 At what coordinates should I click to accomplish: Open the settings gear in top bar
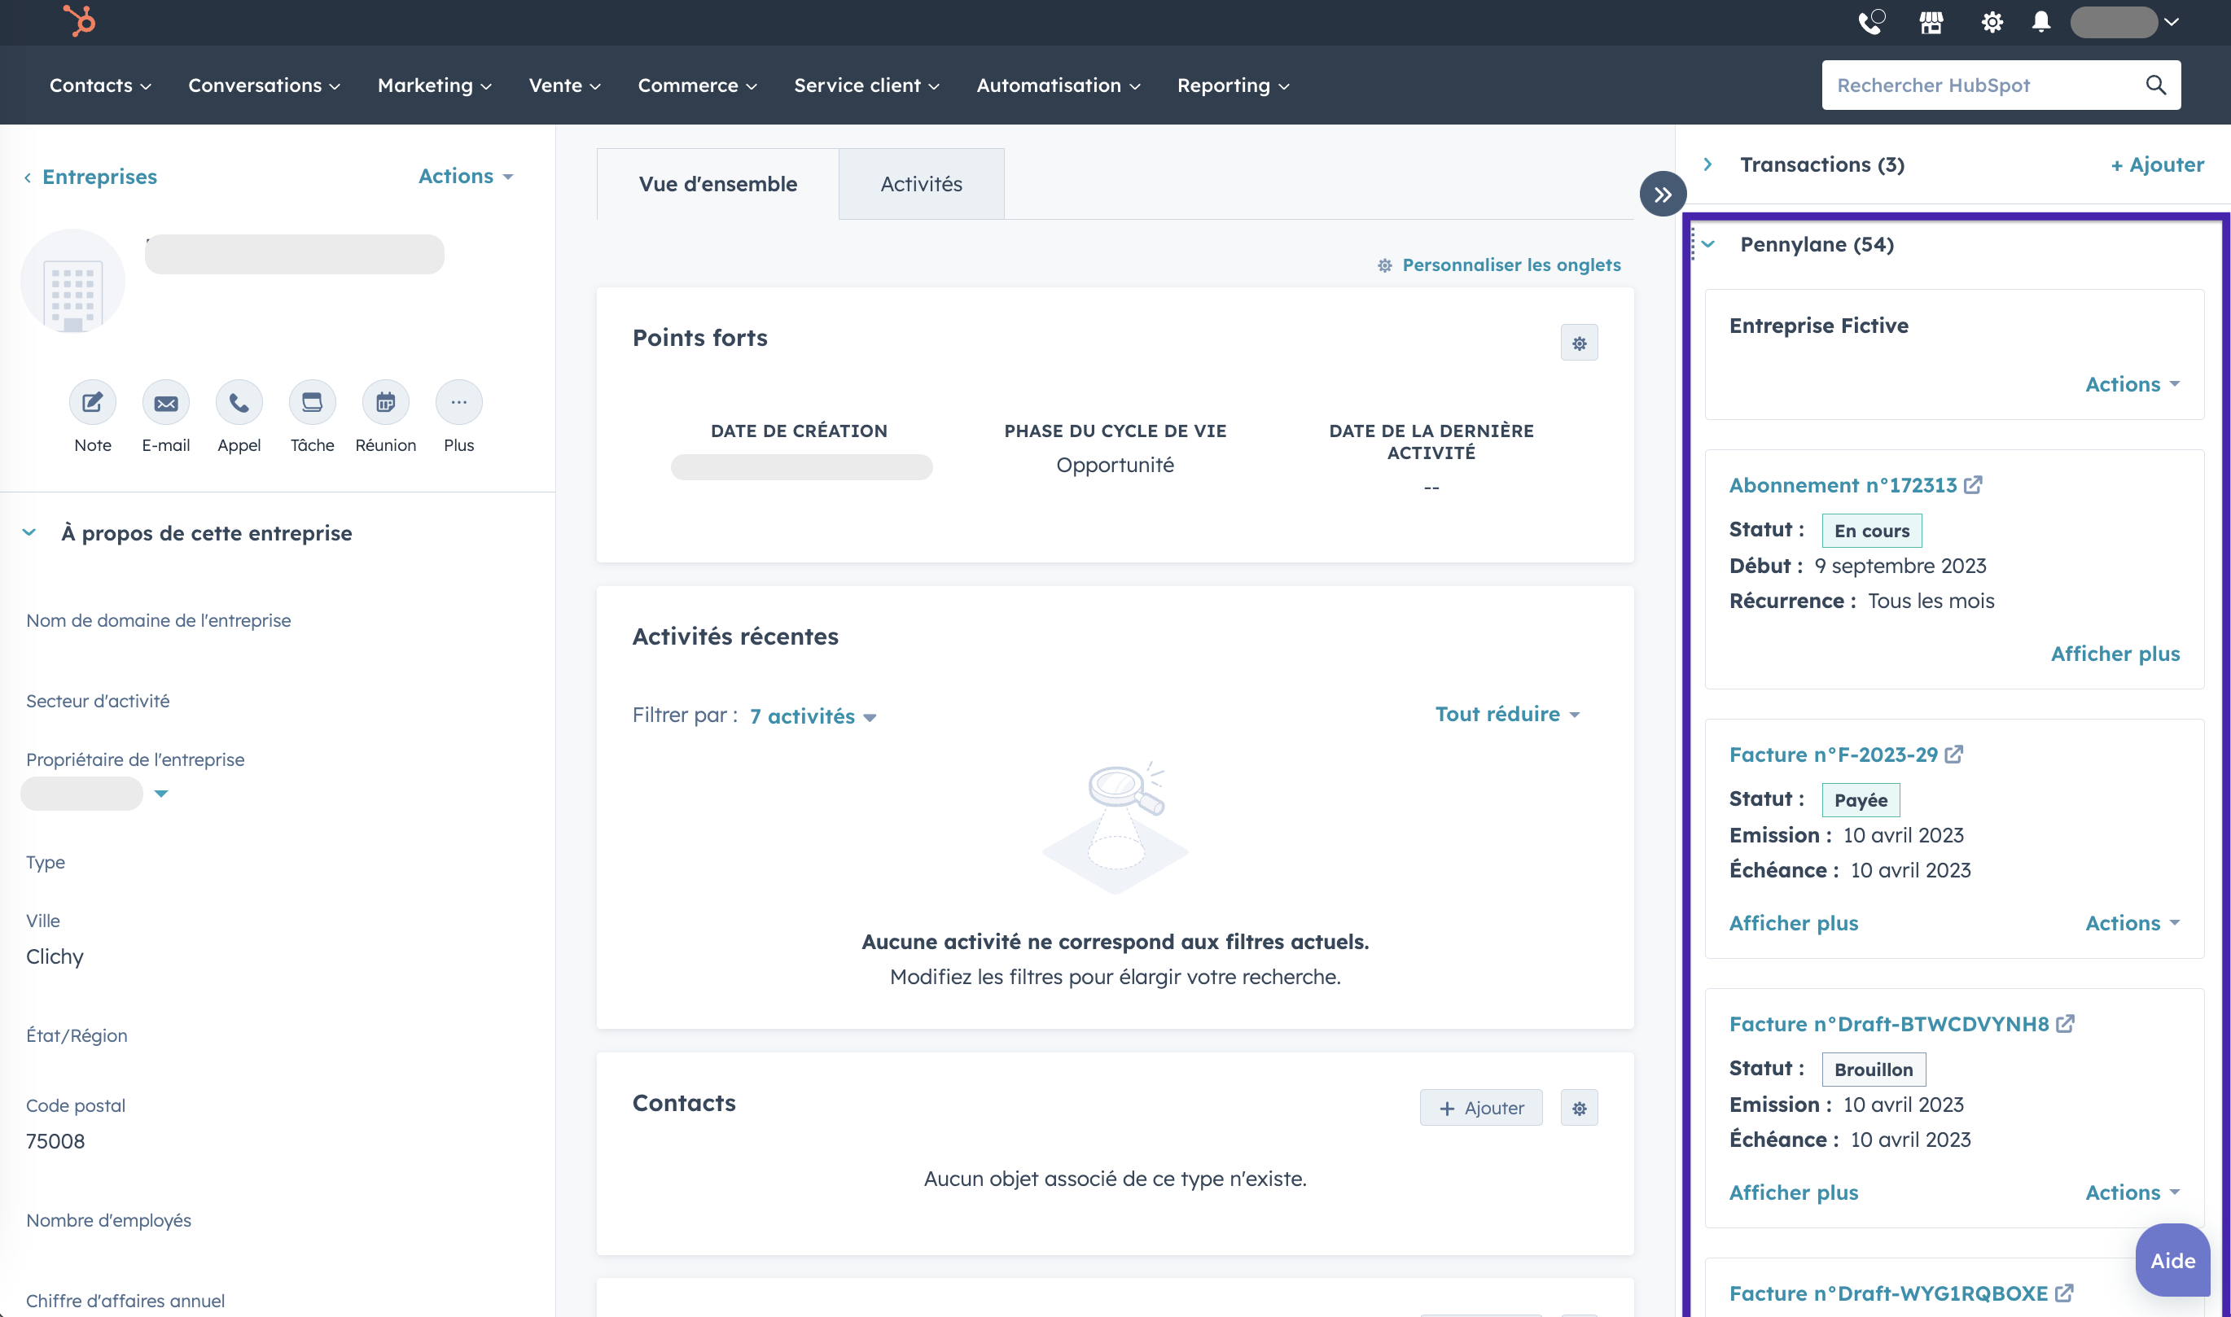coord(1992,22)
